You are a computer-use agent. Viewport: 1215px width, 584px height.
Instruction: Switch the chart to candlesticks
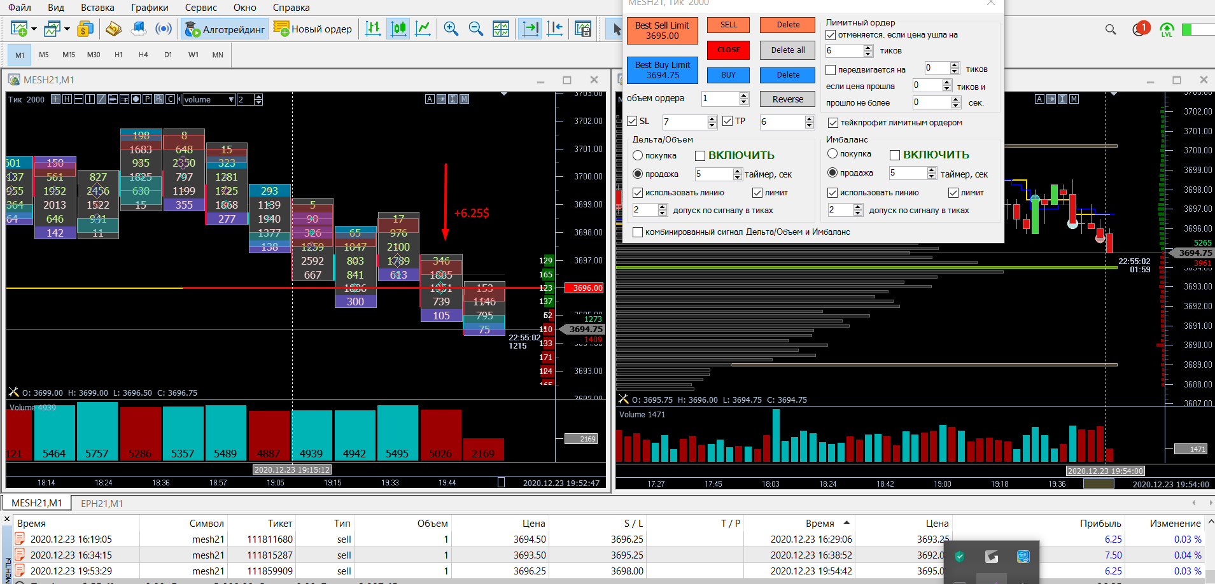tap(398, 29)
